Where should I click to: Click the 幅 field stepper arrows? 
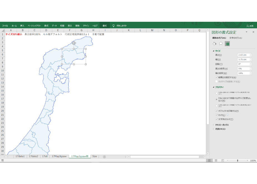(x=250, y=59)
